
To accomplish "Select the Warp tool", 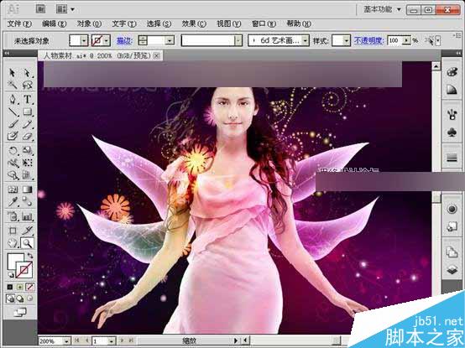I will click(13, 163).
